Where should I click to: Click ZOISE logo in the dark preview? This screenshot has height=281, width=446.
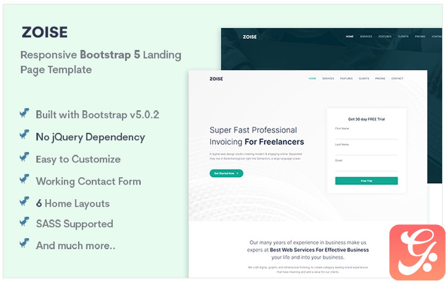(250, 37)
